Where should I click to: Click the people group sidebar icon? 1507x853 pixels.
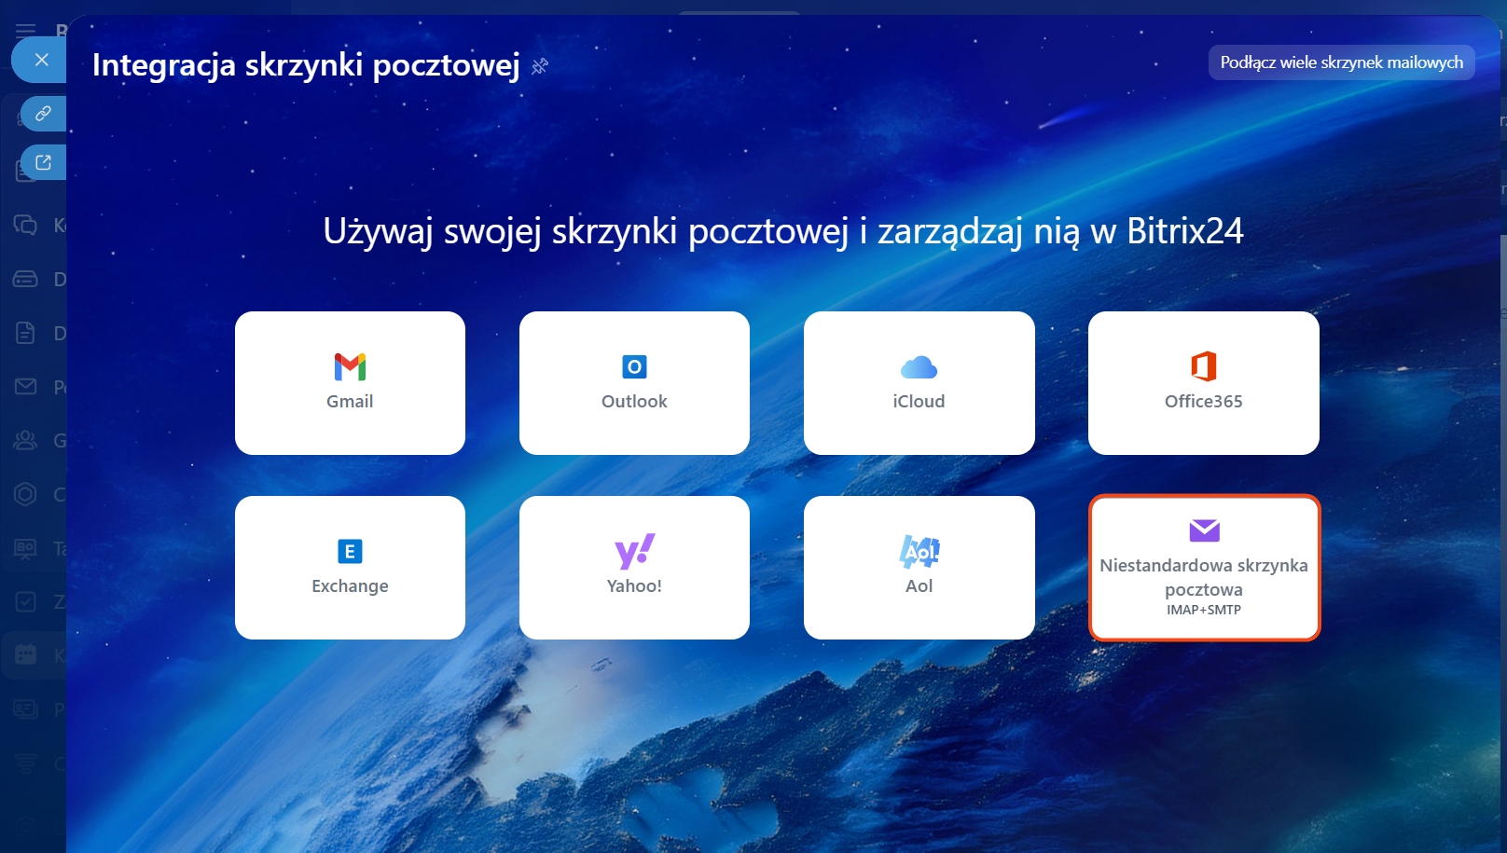coord(25,440)
